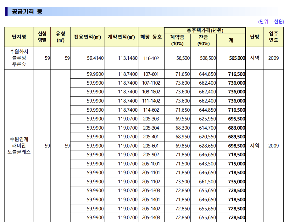Select unit number 205-401
The image size is (284, 222).
point(151,137)
